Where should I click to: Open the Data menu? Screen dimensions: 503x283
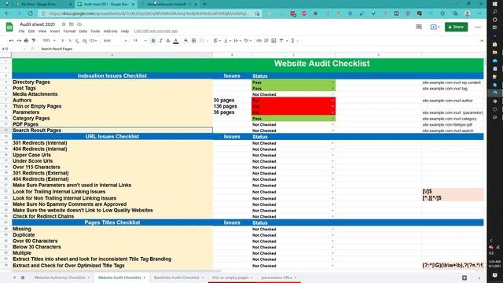(x=83, y=31)
